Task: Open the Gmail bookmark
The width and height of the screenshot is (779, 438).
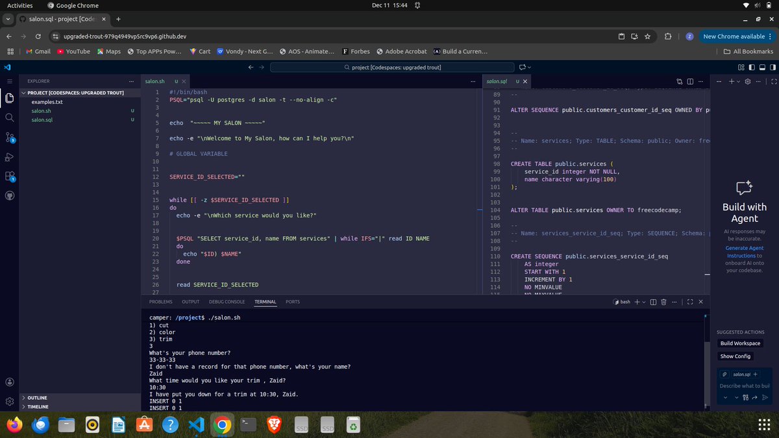Action: (38, 51)
